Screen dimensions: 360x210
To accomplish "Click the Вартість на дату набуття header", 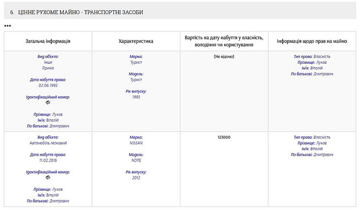I will (x=224, y=41).
